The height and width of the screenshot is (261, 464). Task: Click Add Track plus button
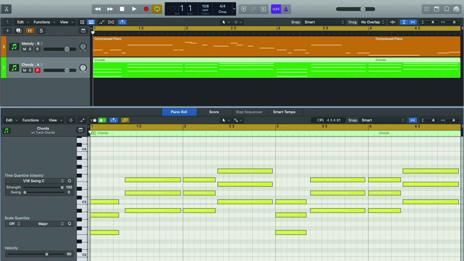click(7, 30)
